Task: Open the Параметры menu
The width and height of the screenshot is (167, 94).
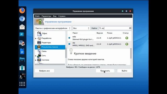Action: point(46,16)
